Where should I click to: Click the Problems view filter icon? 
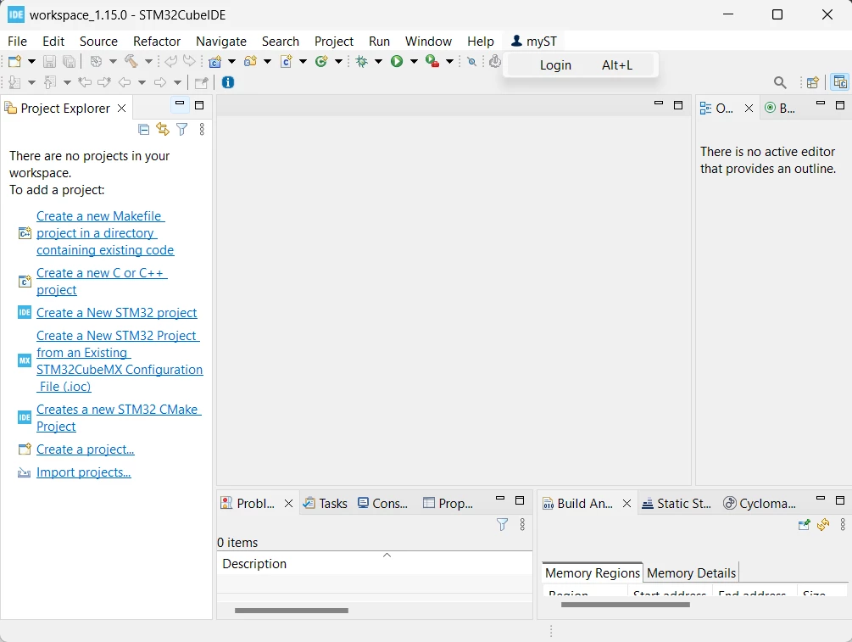pos(502,525)
